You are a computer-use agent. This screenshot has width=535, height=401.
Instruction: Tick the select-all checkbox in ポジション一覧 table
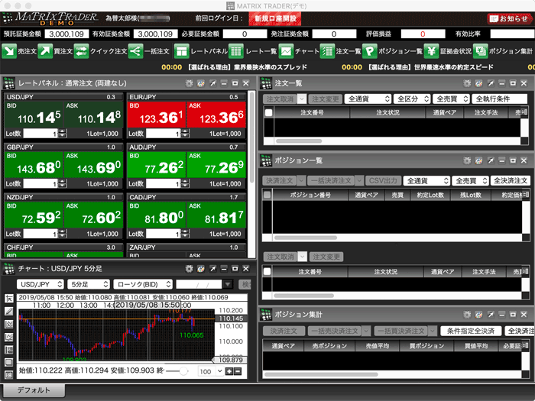tap(268, 195)
